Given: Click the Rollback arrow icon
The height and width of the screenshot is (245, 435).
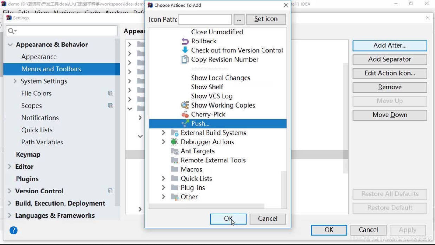Looking at the screenshot, I should pos(185,41).
